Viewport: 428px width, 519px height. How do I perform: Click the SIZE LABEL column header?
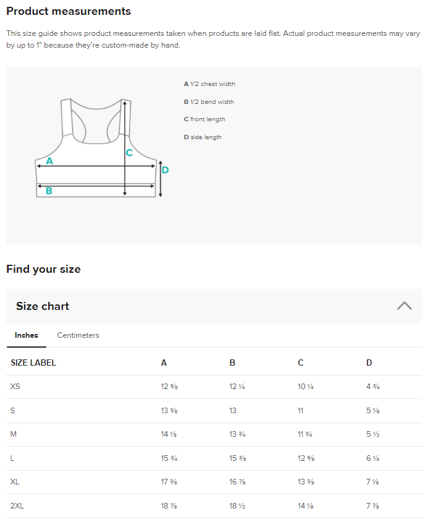click(x=33, y=362)
